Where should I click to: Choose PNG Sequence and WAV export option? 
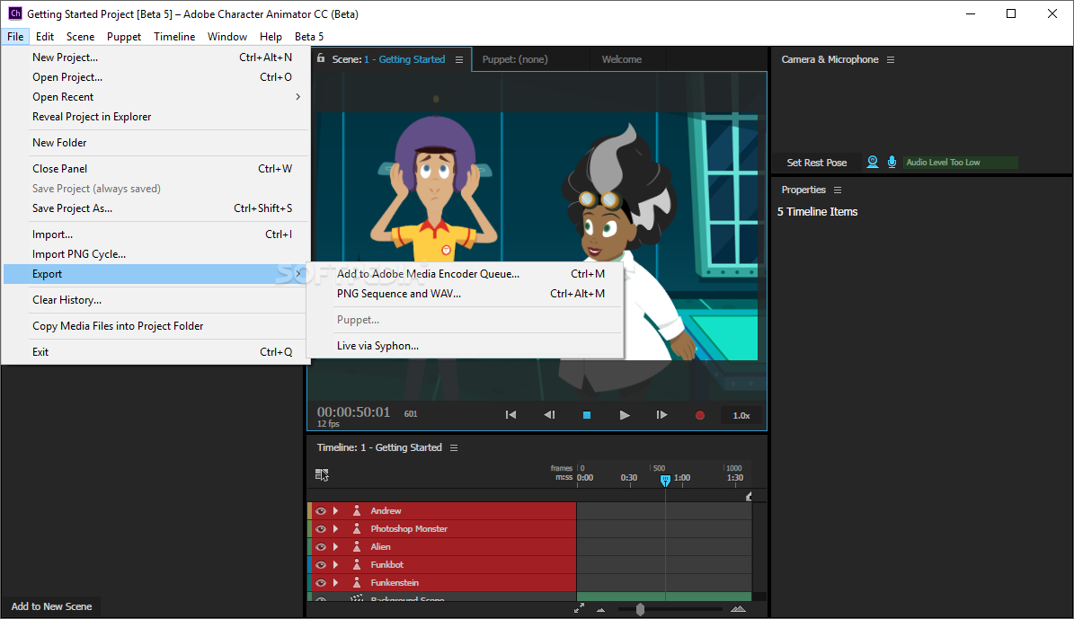pyautogui.click(x=398, y=294)
